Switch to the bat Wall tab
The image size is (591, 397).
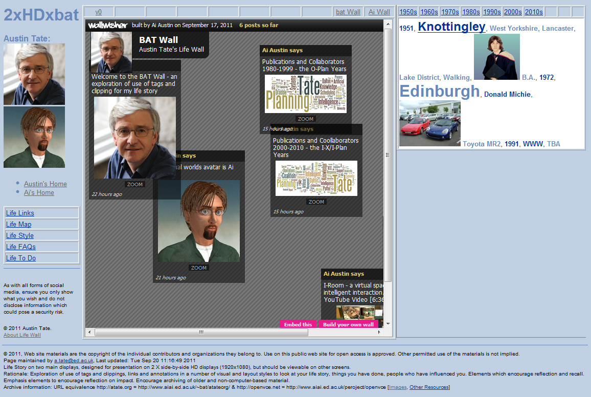(x=348, y=12)
